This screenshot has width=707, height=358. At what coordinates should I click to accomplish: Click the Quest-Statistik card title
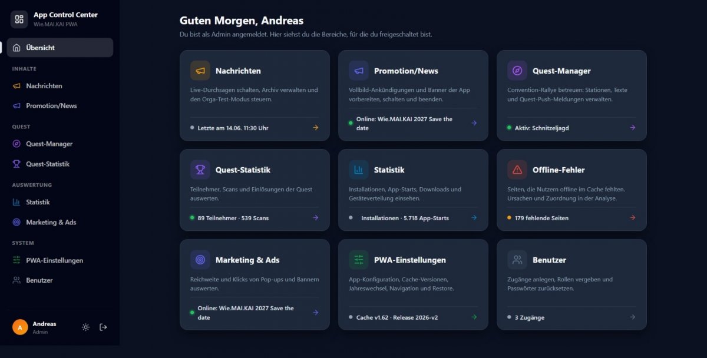243,170
